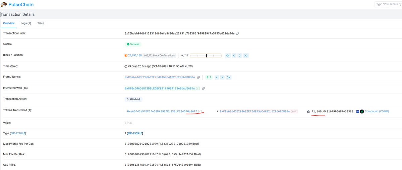Select the 71,569.048167900687433398 amount

(x=332, y=111)
